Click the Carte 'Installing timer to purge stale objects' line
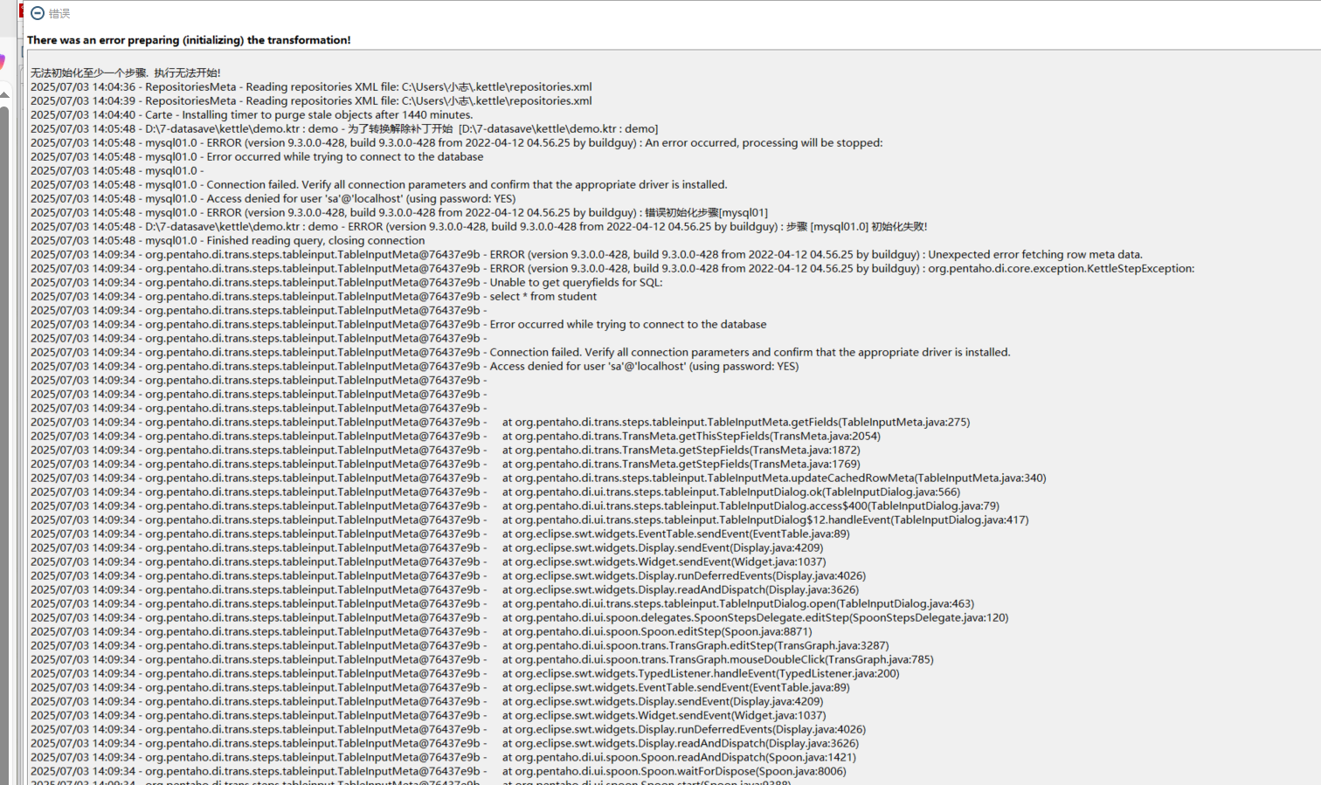 tap(252, 114)
